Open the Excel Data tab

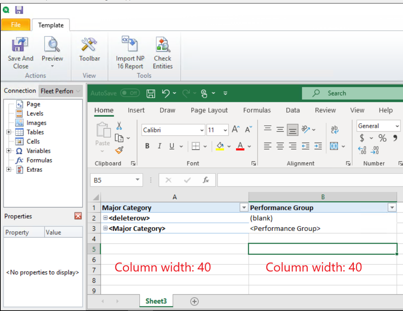pyautogui.click(x=293, y=110)
